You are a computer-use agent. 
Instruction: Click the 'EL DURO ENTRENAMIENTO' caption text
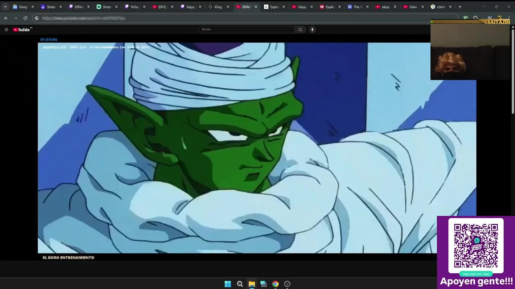pos(68,258)
